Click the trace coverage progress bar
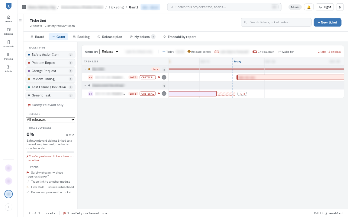The width and height of the screenshot is (348, 217). pos(50,152)
